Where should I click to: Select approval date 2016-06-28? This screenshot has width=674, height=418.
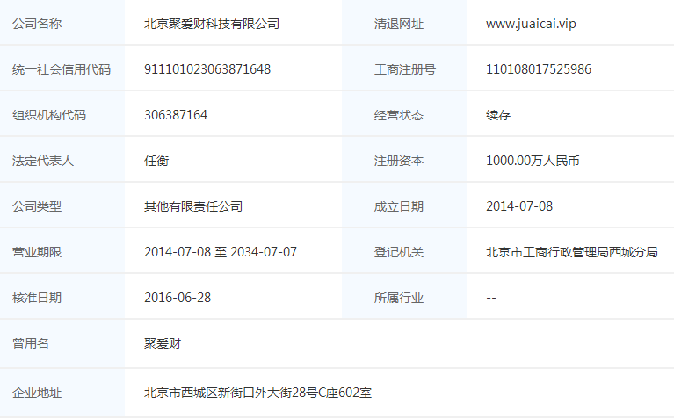click(x=178, y=298)
